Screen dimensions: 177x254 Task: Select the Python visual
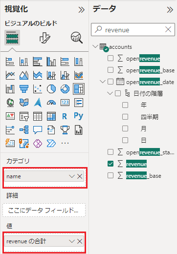(79, 116)
